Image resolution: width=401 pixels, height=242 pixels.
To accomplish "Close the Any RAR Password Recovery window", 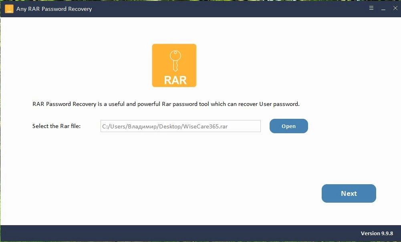I will click(395, 8).
